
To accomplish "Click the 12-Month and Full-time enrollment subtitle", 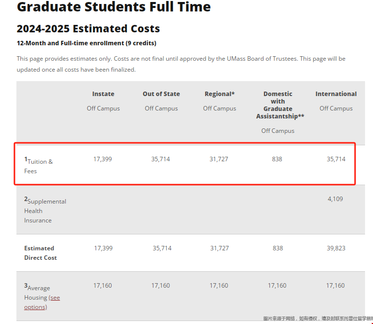I will point(87,43).
